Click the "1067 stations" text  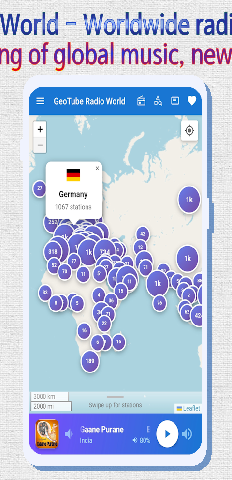pyautogui.click(x=73, y=207)
